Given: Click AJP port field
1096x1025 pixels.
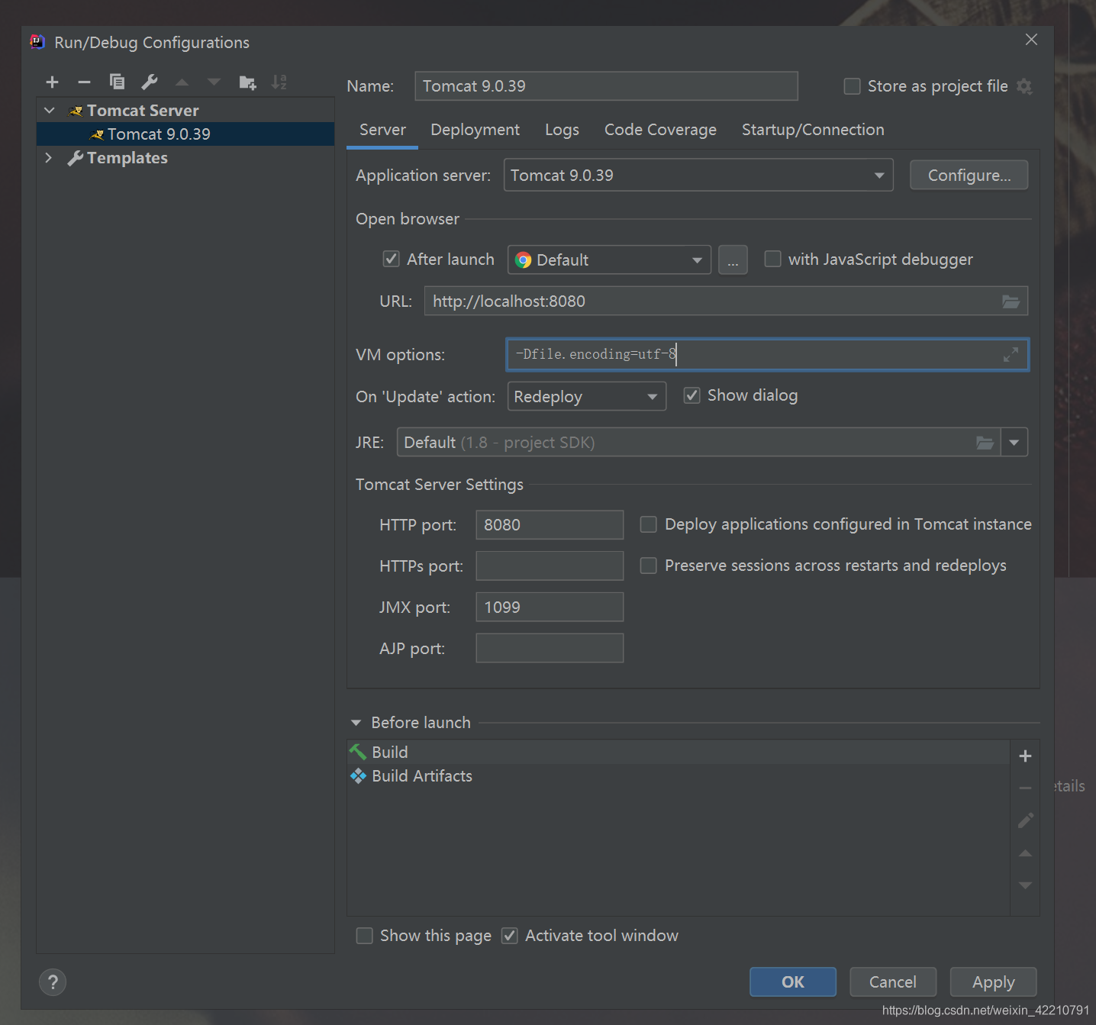Looking at the screenshot, I should (x=550, y=649).
